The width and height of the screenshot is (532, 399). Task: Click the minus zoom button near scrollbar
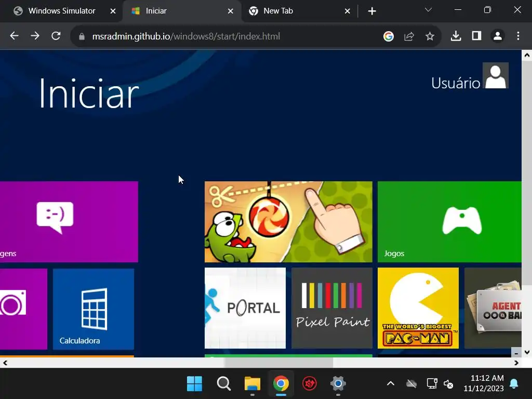pyautogui.click(x=516, y=353)
